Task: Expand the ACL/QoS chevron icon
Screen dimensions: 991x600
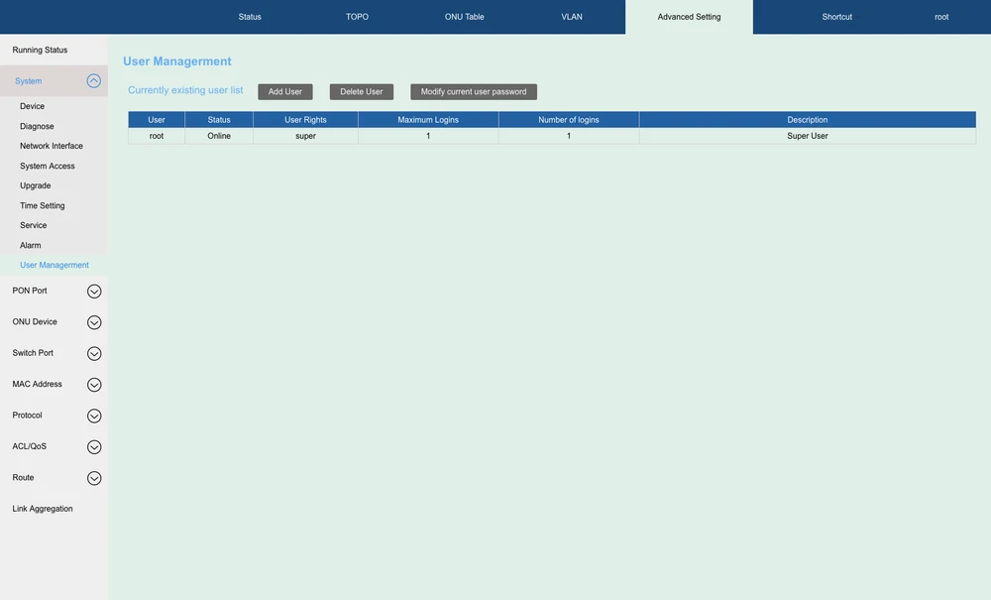Action: point(94,447)
